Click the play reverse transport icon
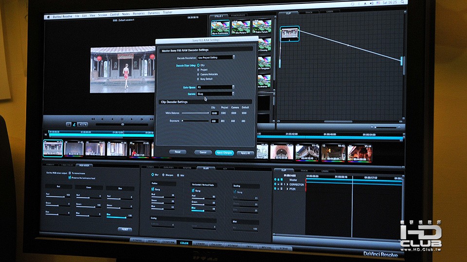 [x=112, y=119]
